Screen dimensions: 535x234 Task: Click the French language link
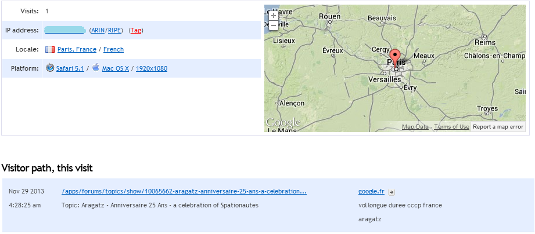coord(113,49)
